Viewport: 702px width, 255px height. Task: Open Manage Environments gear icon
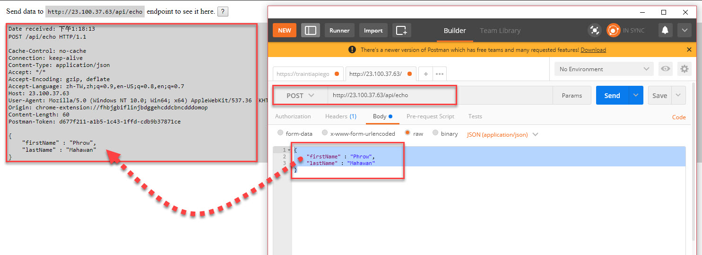point(684,69)
